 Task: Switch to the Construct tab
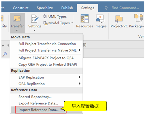pyautogui.click(x=21, y=8)
